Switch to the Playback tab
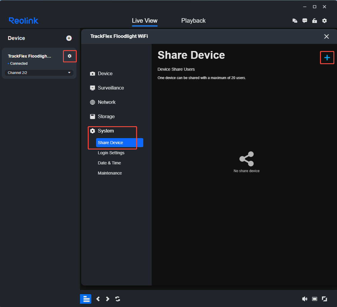 coord(193,21)
